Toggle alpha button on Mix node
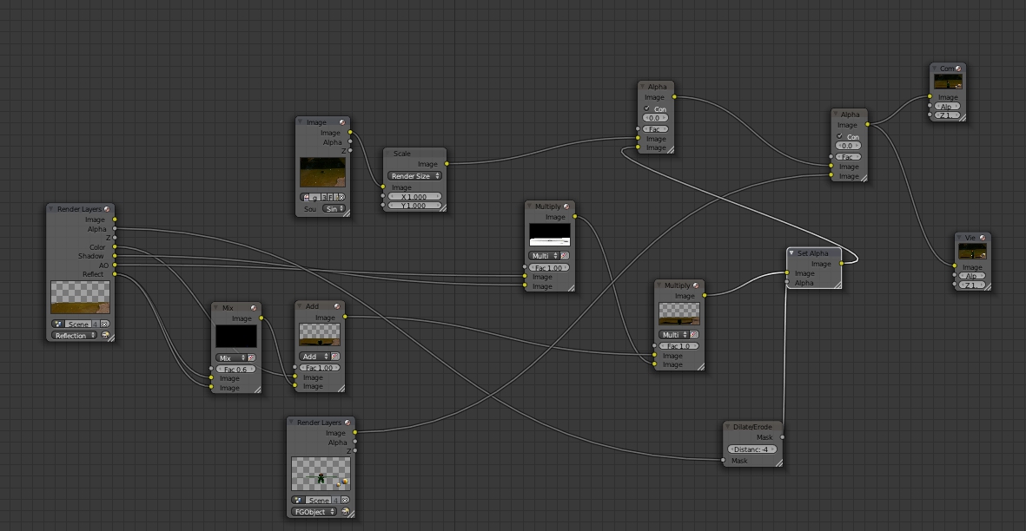The width and height of the screenshot is (1026, 531). click(x=251, y=358)
